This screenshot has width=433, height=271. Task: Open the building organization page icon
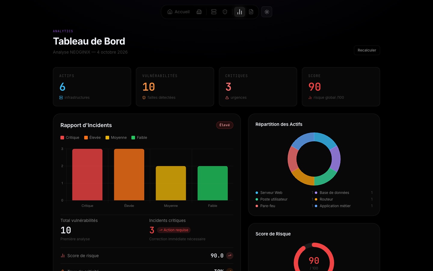pos(199,12)
